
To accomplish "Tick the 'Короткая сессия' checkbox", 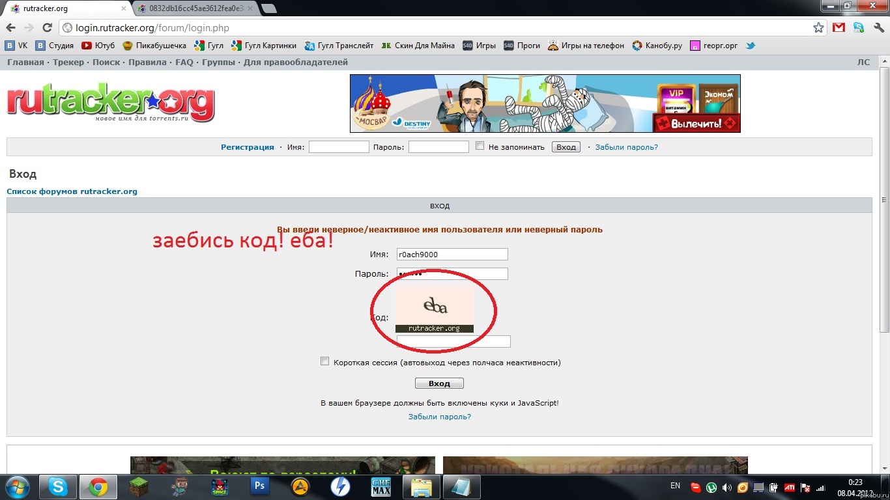I will [325, 361].
